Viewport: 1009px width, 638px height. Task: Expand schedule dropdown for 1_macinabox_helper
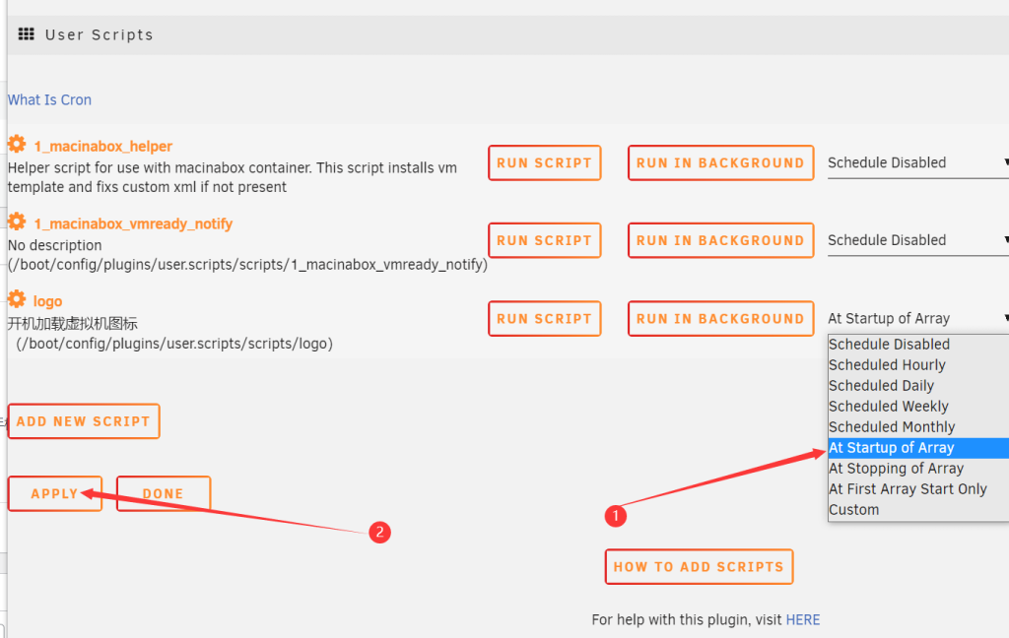(916, 162)
